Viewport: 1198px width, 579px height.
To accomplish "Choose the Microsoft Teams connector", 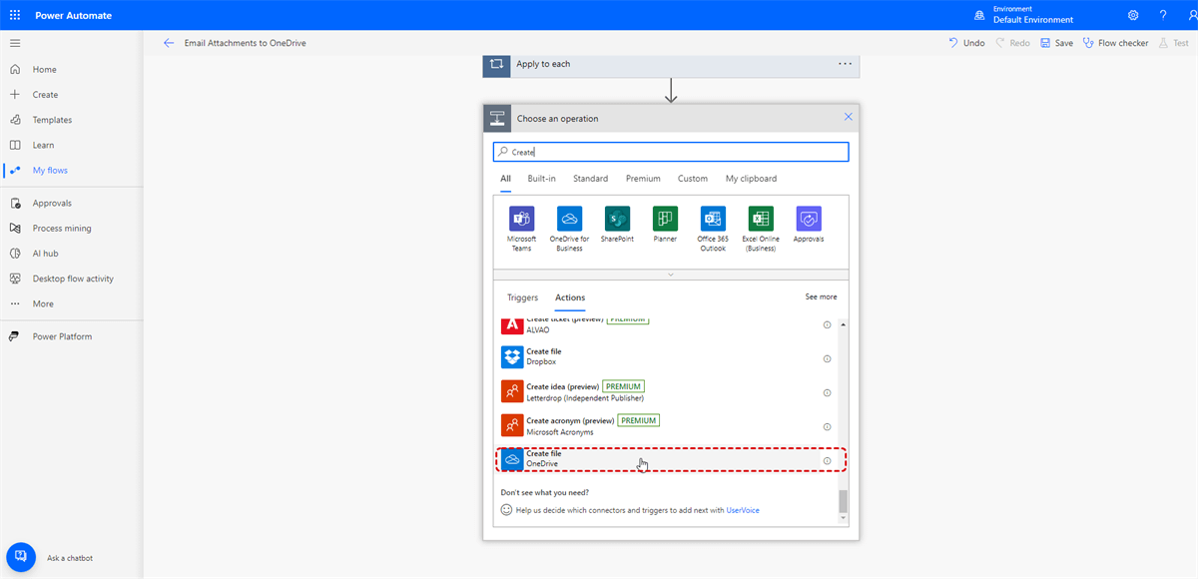I will (x=521, y=229).
